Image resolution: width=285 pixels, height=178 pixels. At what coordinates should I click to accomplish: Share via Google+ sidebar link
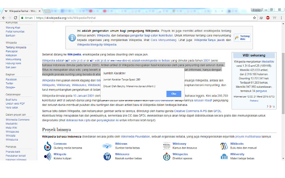coord(10,88)
